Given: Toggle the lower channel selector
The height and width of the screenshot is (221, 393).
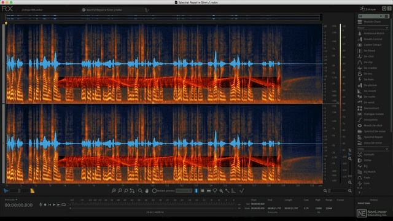Looking at the screenshot, I should [4, 144].
